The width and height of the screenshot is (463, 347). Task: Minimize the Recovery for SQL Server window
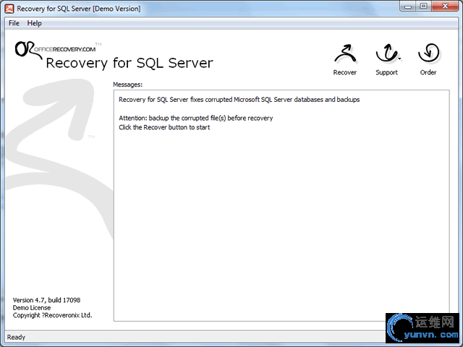408,7
